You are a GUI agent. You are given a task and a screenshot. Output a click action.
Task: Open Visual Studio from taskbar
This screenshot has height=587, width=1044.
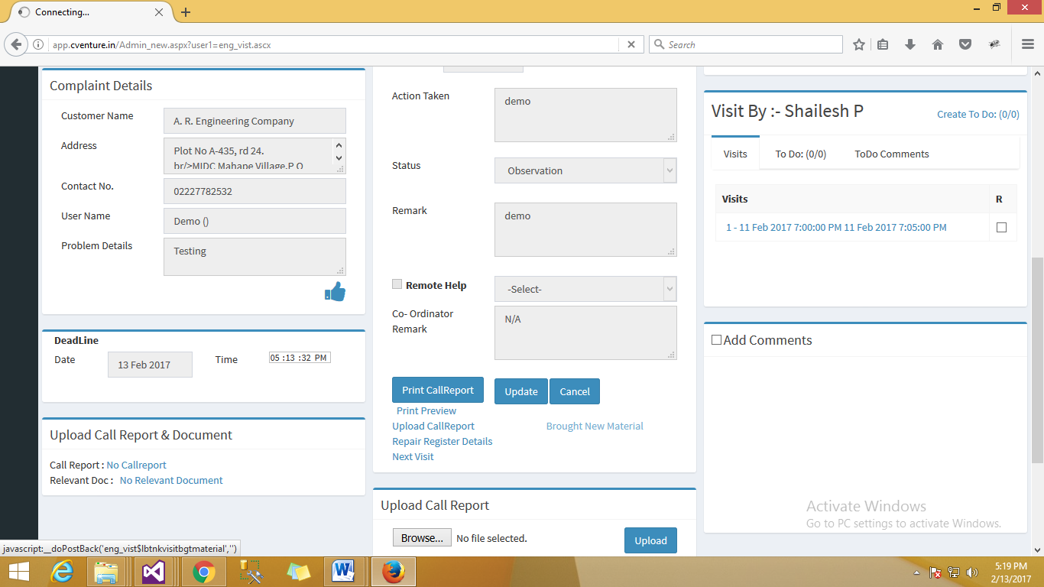(154, 572)
